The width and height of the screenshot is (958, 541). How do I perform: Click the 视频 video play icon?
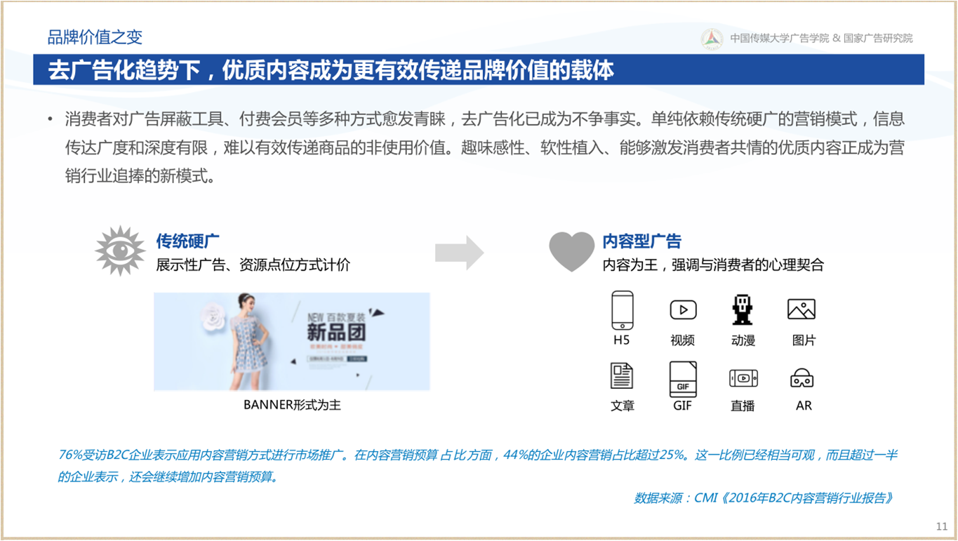click(x=683, y=309)
